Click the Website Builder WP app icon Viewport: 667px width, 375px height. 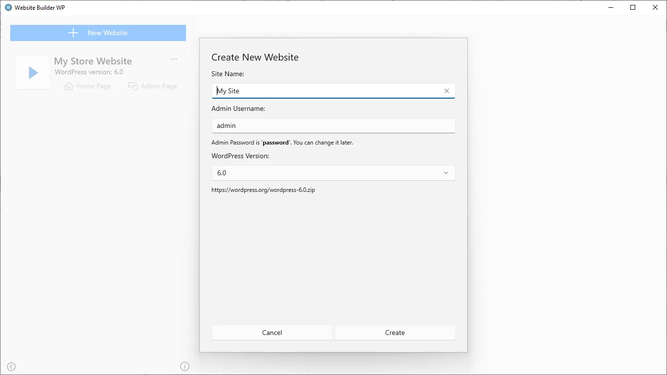point(8,7)
